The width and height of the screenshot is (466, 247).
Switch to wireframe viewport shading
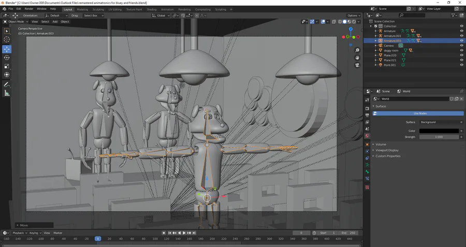pyautogui.click(x=340, y=22)
